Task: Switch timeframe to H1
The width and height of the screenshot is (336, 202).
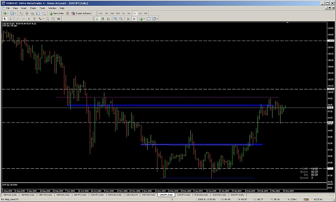Action: [x=124, y=13]
